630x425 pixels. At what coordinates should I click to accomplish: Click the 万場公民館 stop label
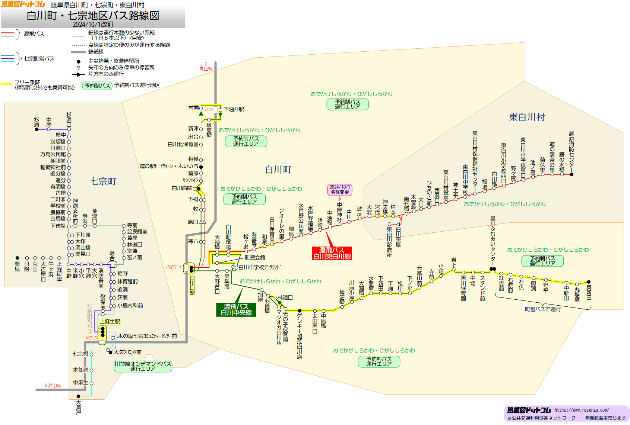click(x=53, y=154)
